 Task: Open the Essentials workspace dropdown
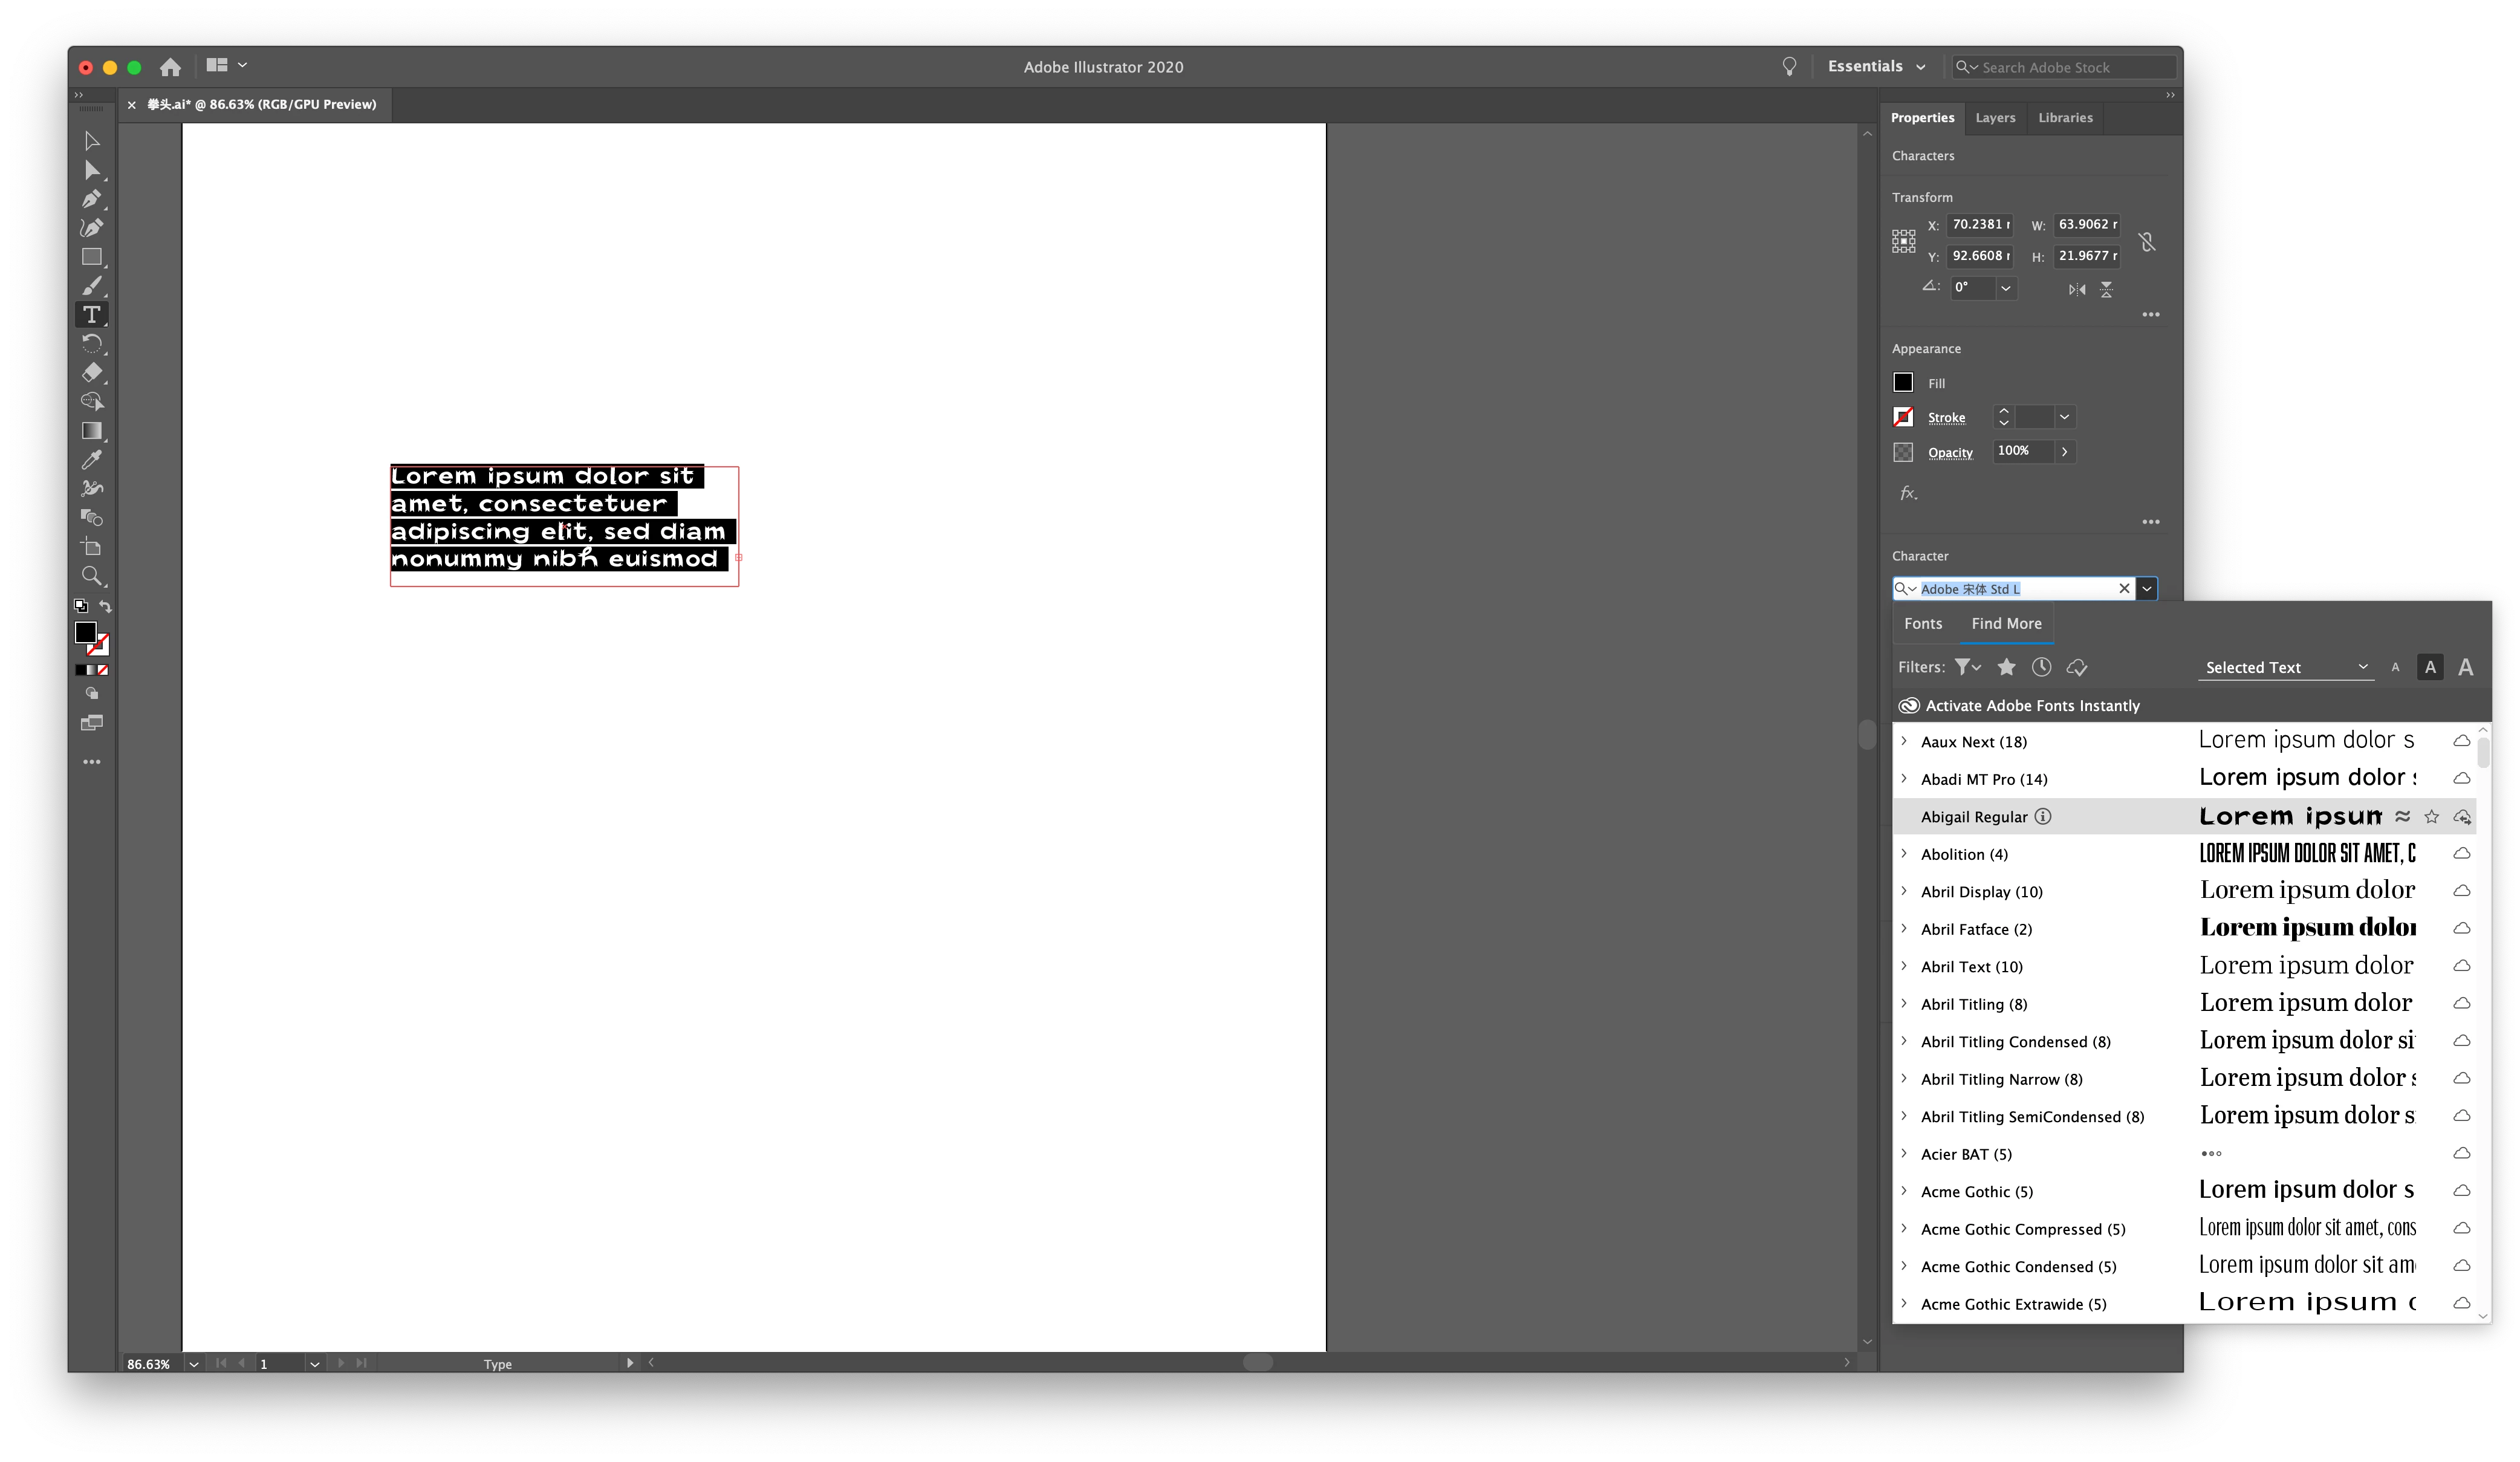pyautogui.click(x=1876, y=67)
